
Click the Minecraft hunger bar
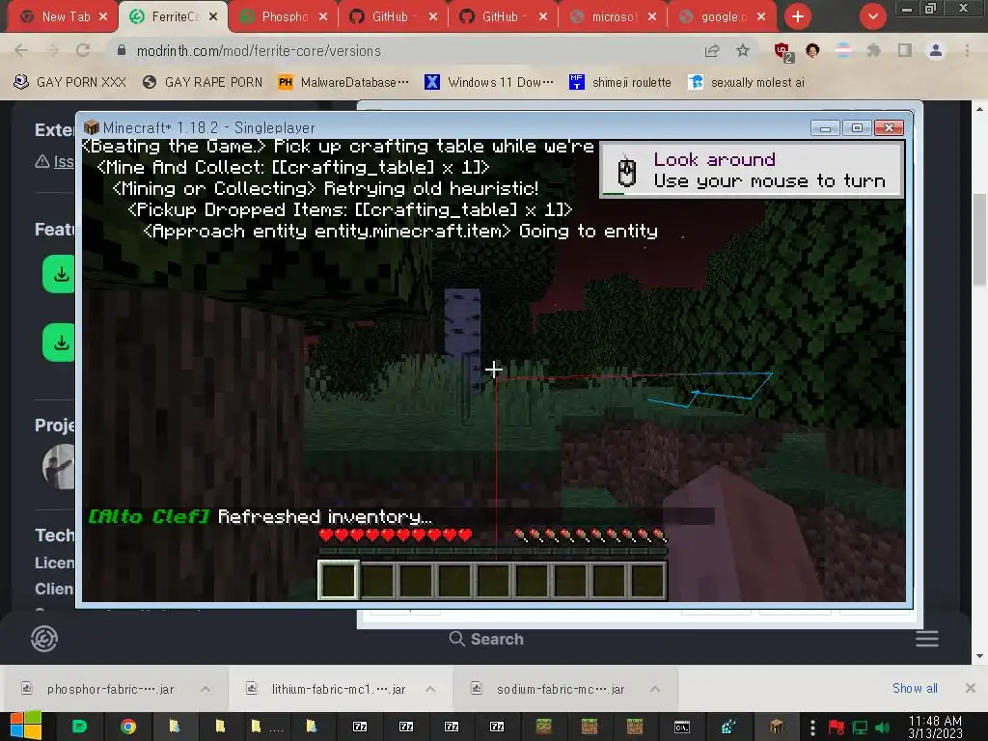pos(590,535)
